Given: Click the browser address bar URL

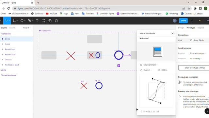Looking at the screenshot, I should pos(64,9).
